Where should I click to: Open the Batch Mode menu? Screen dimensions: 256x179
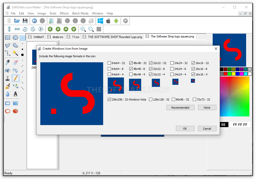80,13
